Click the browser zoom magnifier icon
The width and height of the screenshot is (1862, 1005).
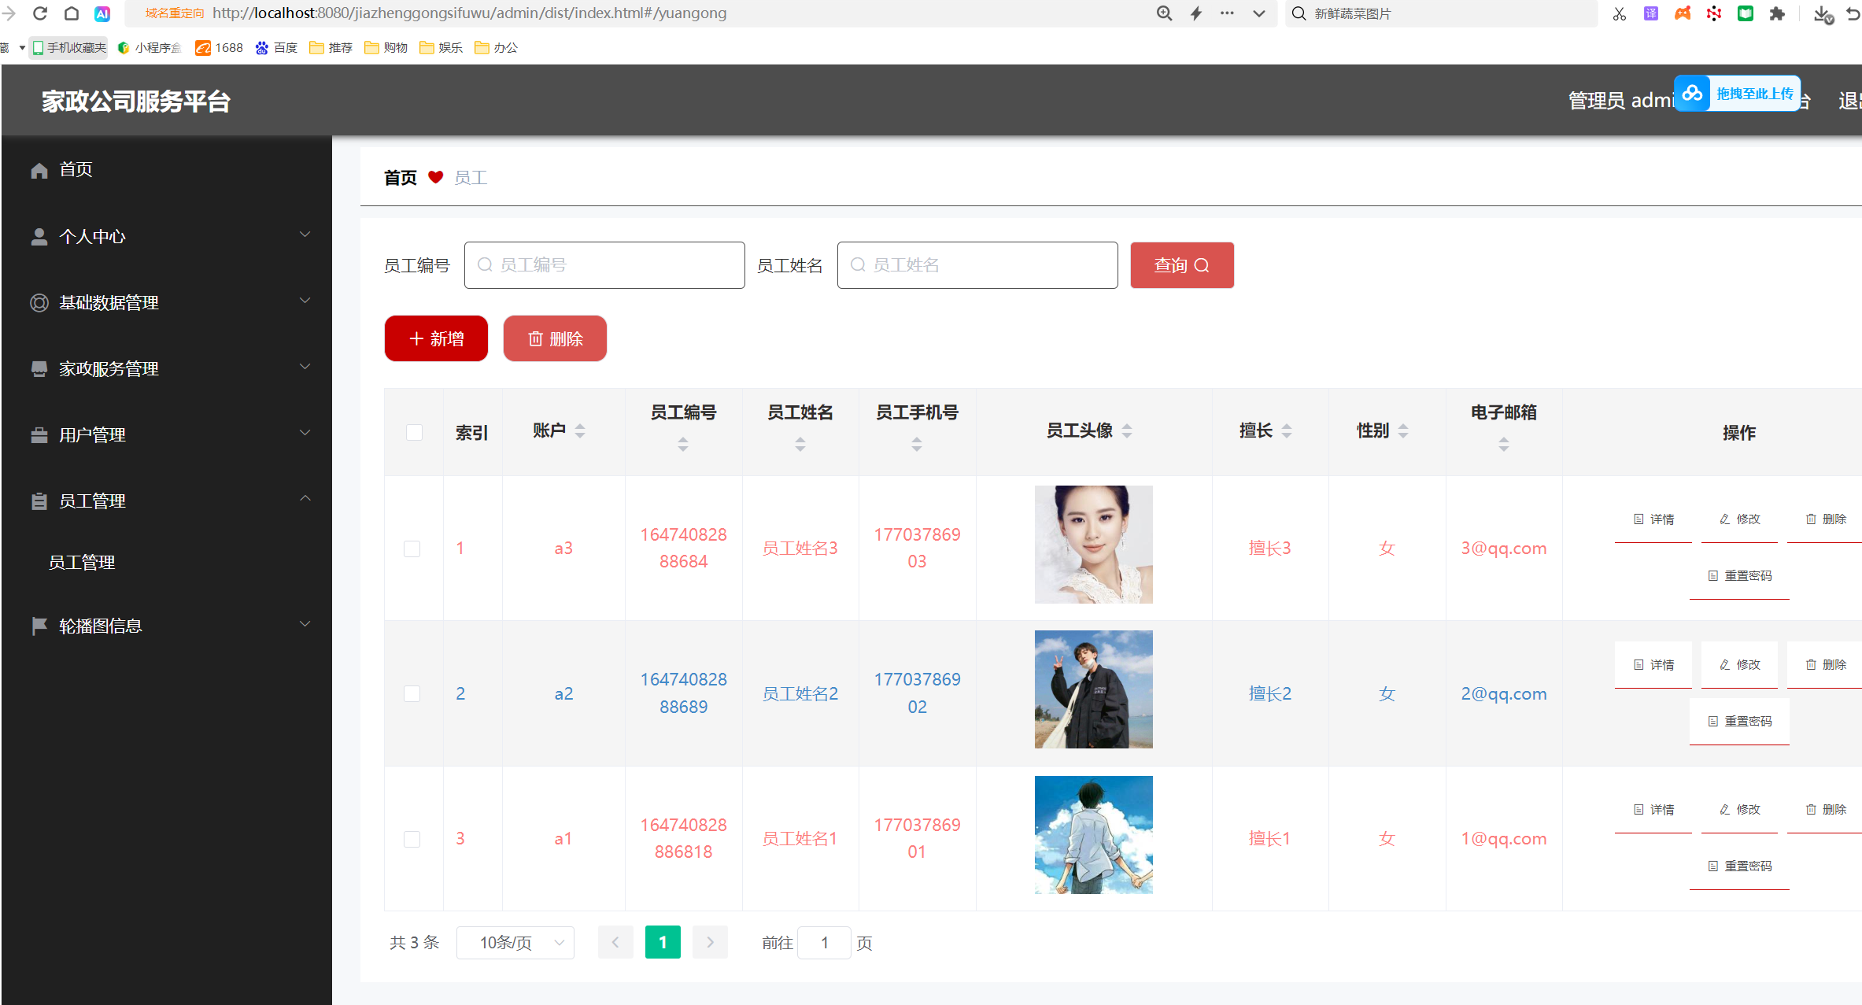(x=1164, y=13)
